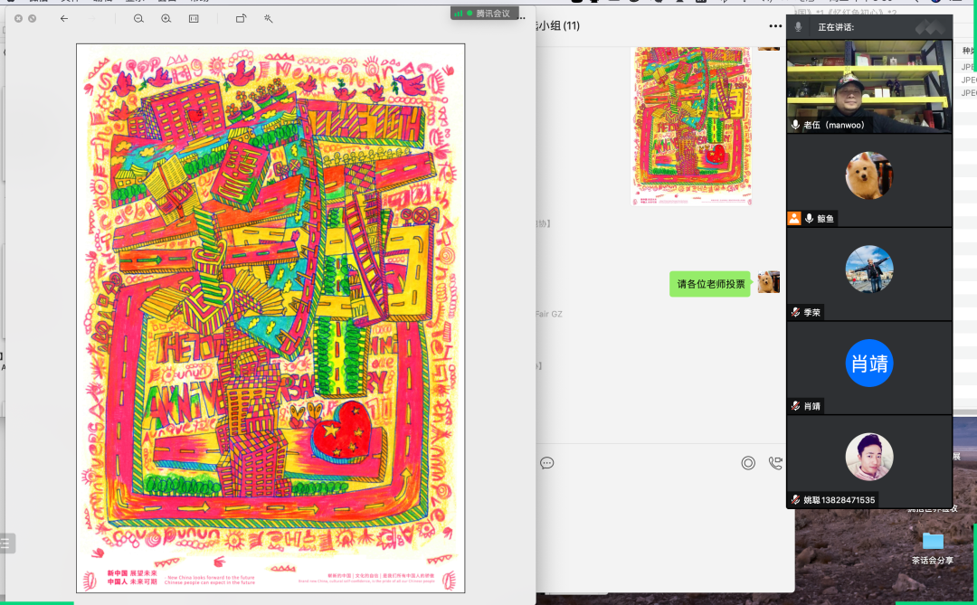Click the 小组 (11) group chat title

click(x=559, y=26)
